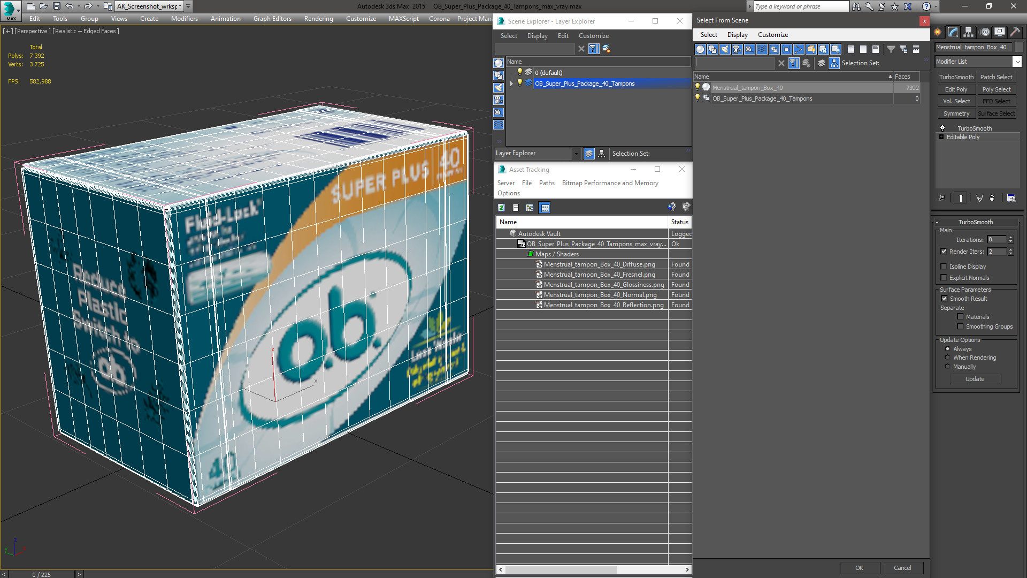Image resolution: width=1027 pixels, height=578 pixels.
Task: Enable Separate by Materials checkbox
Action: click(x=960, y=317)
